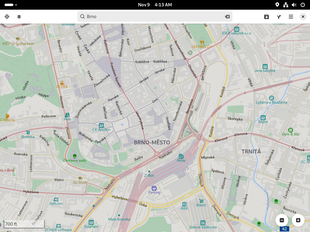
Task: Click the route 42 road shield
Action: click(x=285, y=229)
